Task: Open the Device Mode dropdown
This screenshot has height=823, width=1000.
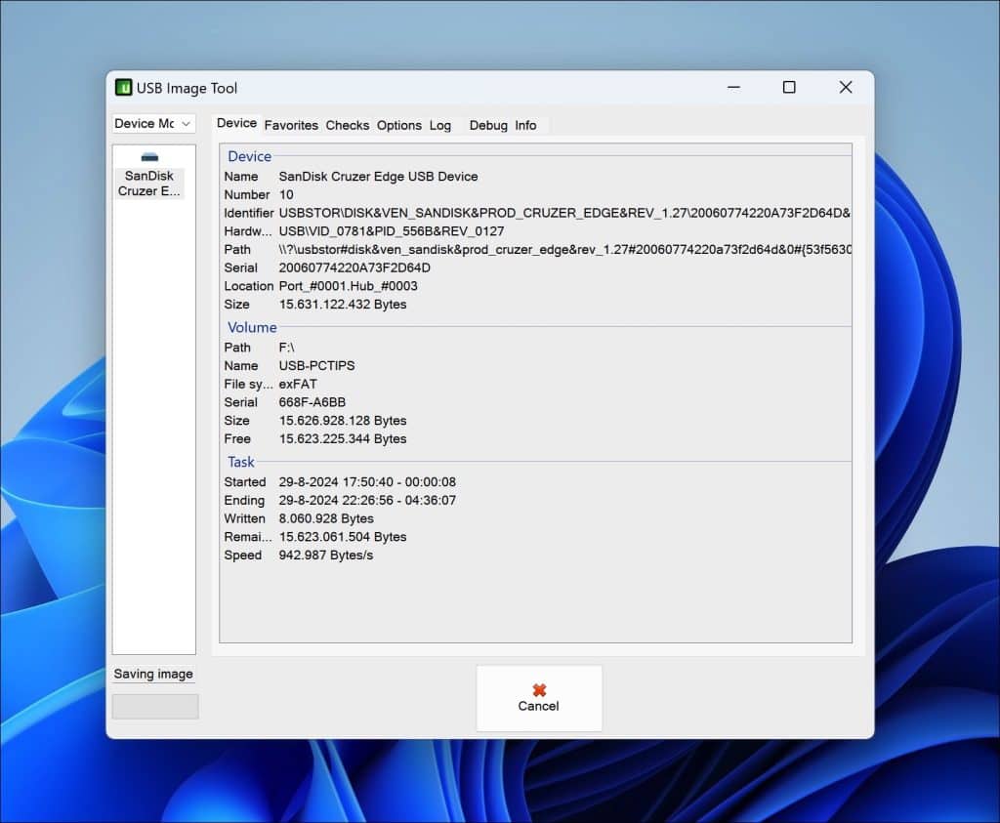Action: 153,124
